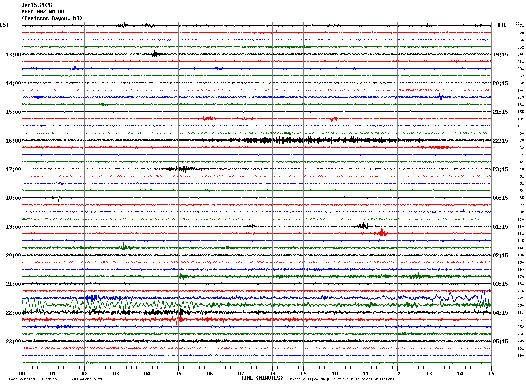
Task: Click the station code "PEBM HHZ NM 00"
Action: [43, 12]
